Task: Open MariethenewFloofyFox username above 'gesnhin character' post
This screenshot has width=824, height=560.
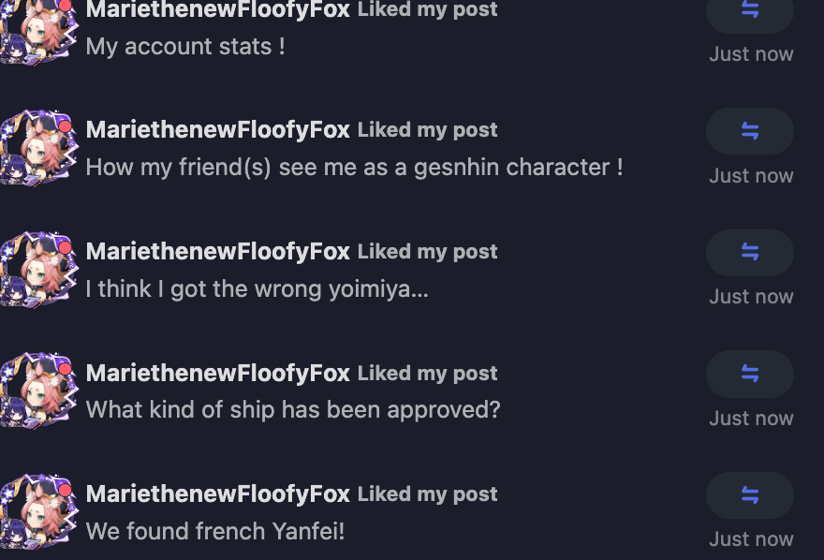Action: 217,130
